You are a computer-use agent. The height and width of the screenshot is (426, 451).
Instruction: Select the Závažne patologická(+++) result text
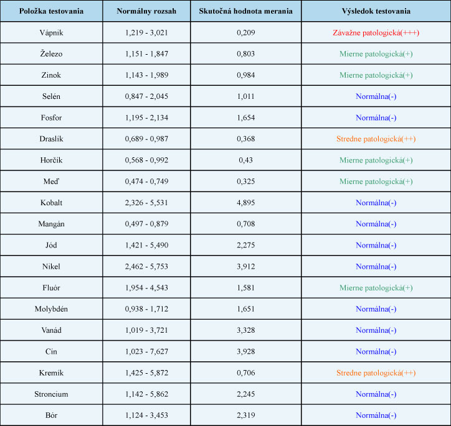(376, 33)
